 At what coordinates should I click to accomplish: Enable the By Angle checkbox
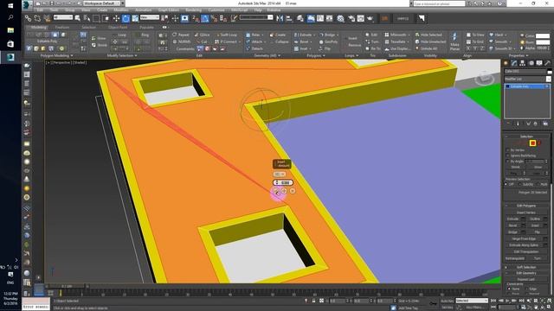pyautogui.click(x=508, y=162)
